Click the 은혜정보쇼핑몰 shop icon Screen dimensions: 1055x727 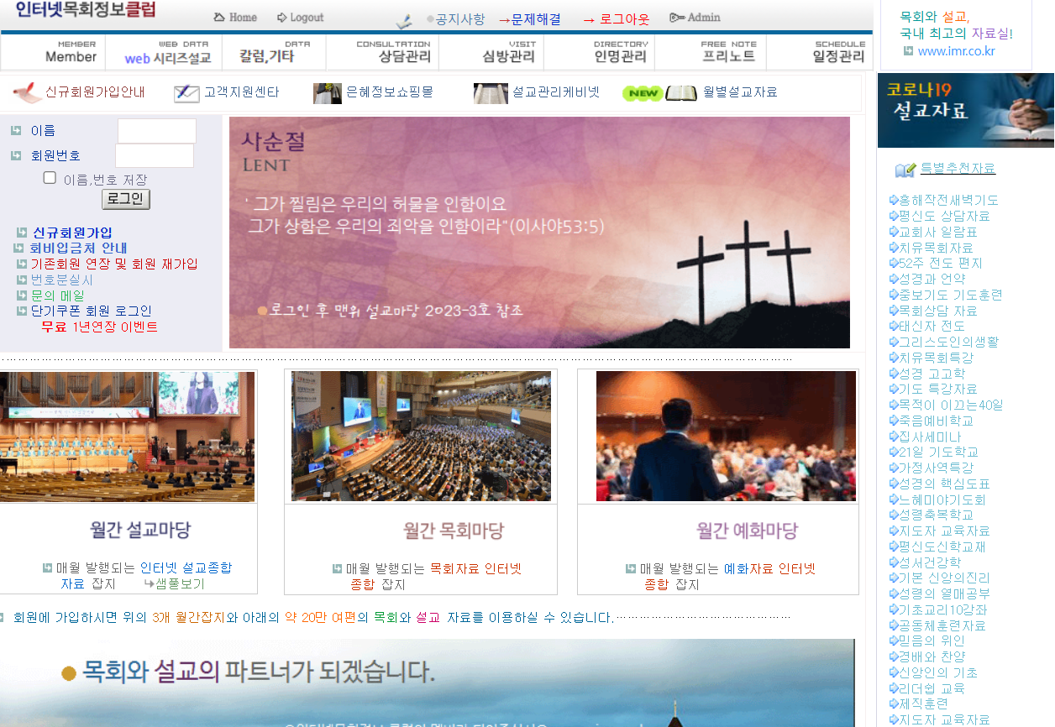[x=328, y=92]
